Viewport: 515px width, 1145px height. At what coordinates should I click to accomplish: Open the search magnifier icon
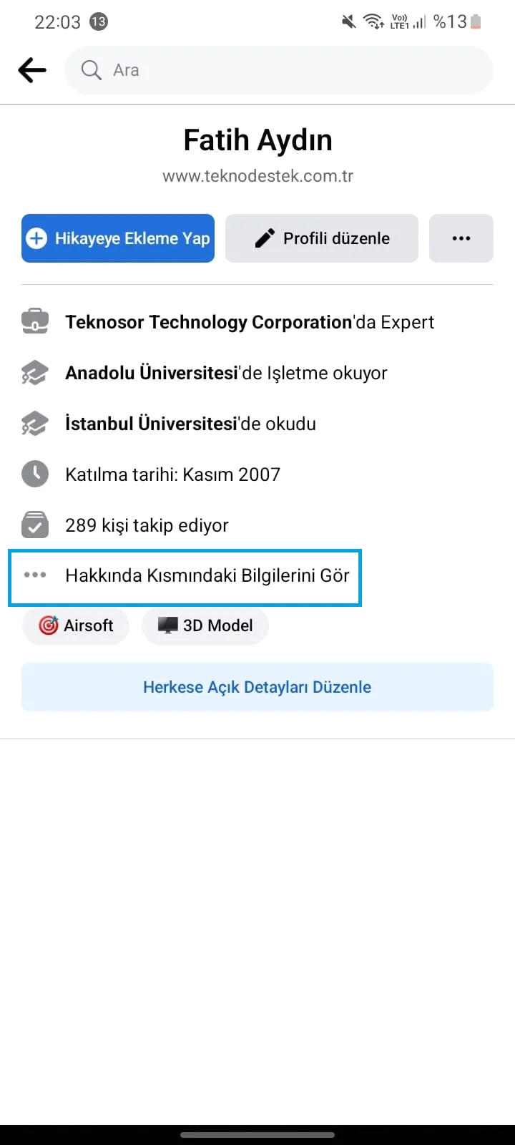(90, 69)
